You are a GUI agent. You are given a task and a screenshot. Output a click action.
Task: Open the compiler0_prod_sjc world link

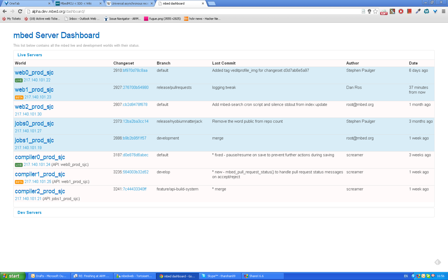coord(40,157)
